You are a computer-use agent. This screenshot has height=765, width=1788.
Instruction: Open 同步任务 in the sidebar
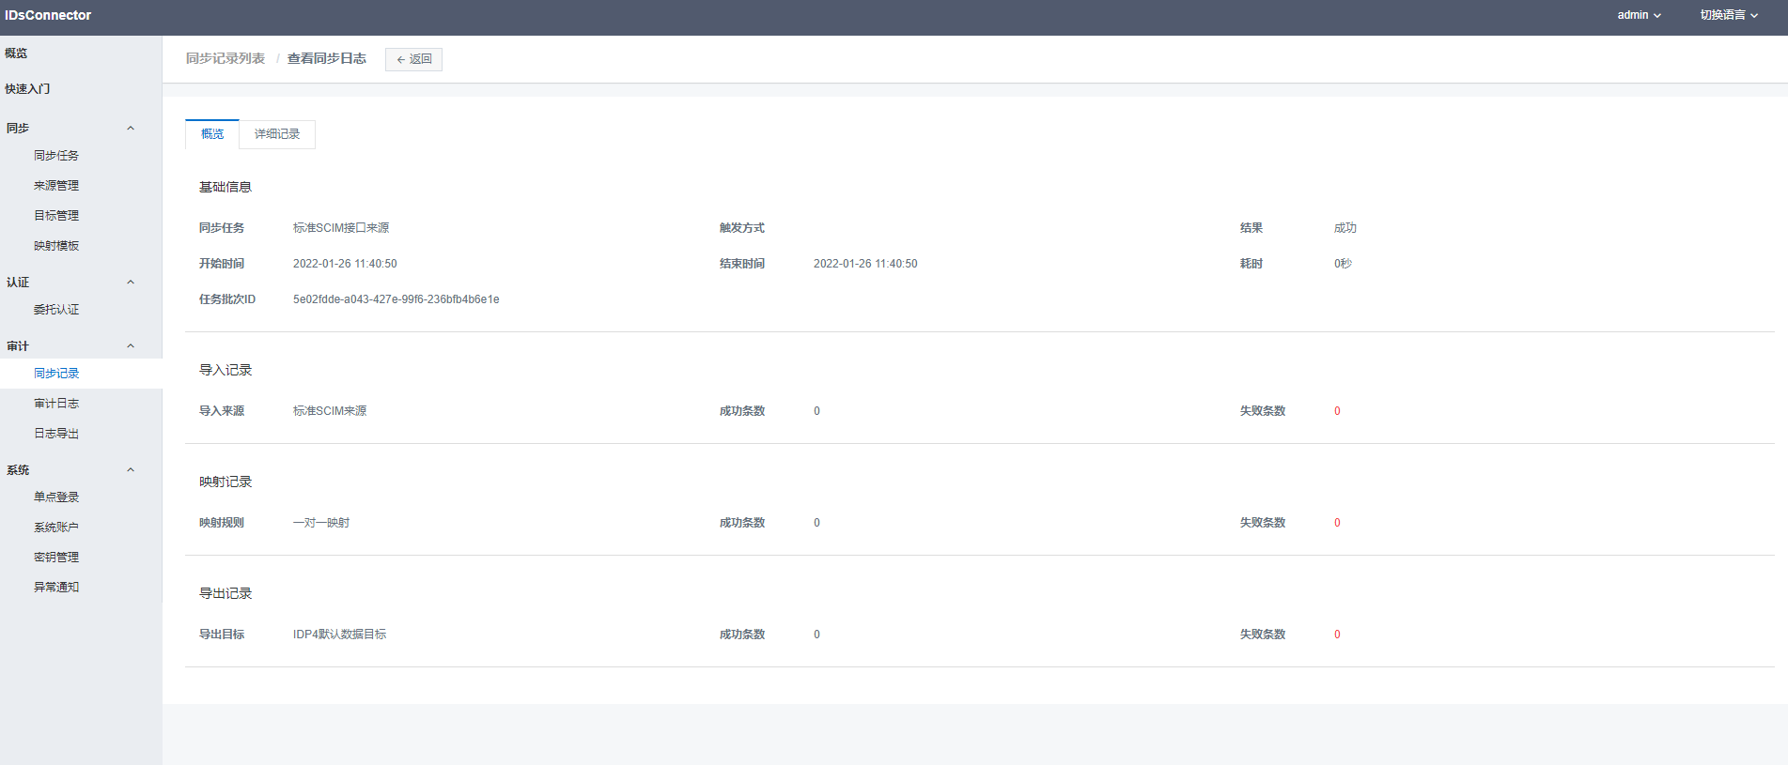point(56,156)
